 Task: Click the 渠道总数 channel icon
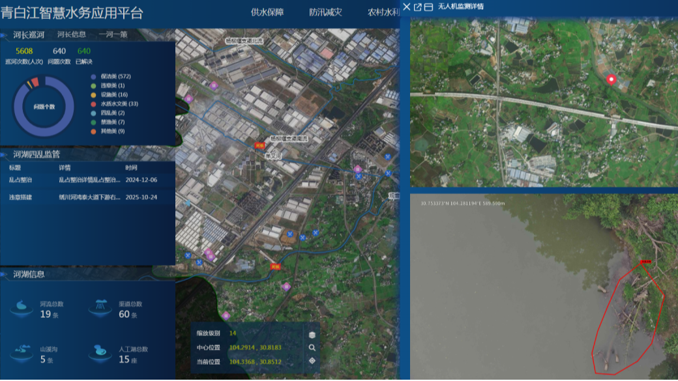(x=101, y=307)
